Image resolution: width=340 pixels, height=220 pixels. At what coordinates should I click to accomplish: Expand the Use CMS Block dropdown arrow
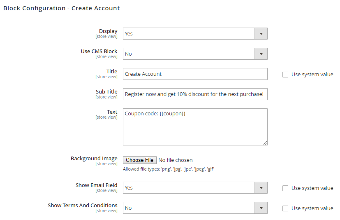261,54
